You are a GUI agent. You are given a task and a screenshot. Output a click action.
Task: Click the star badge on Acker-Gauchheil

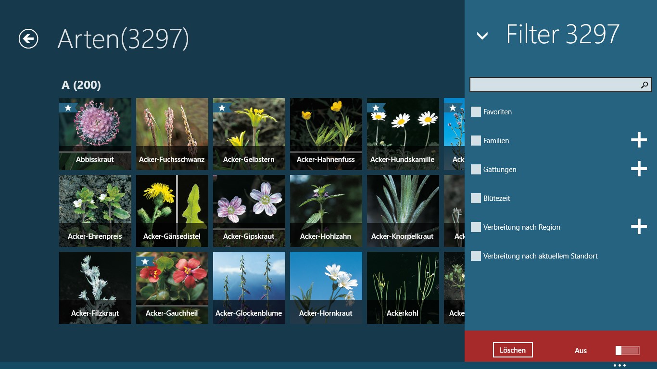tap(145, 261)
